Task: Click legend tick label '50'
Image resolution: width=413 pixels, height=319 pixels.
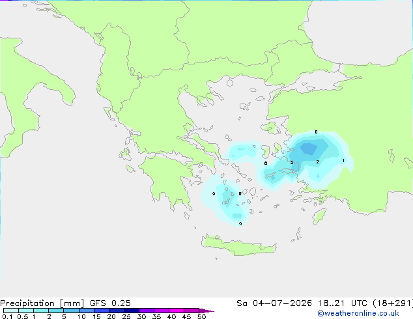Action: [x=202, y=316]
